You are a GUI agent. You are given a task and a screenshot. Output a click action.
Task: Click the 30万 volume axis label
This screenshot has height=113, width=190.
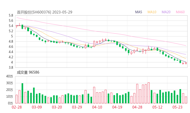click(9, 83)
